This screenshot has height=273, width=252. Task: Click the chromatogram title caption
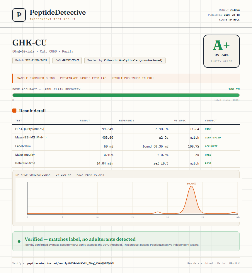[x=60, y=175]
